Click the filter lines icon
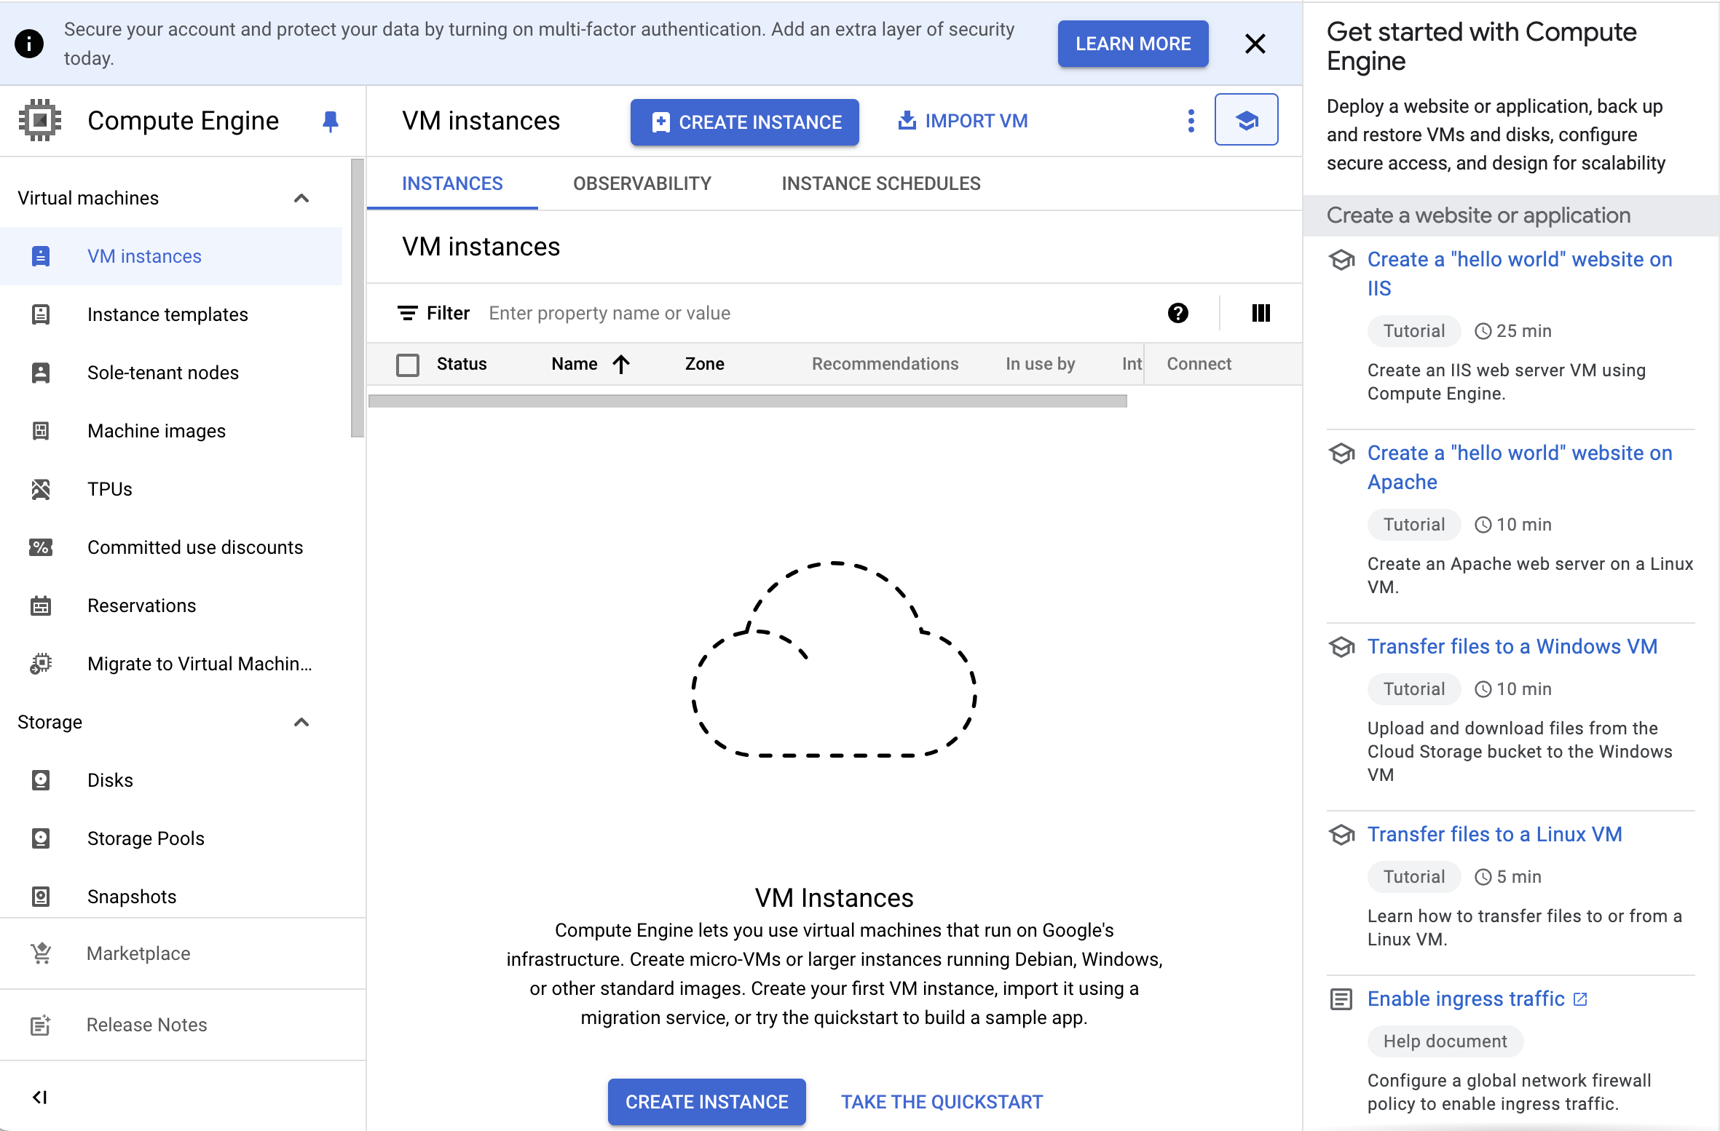1720x1131 pixels. (x=408, y=313)
